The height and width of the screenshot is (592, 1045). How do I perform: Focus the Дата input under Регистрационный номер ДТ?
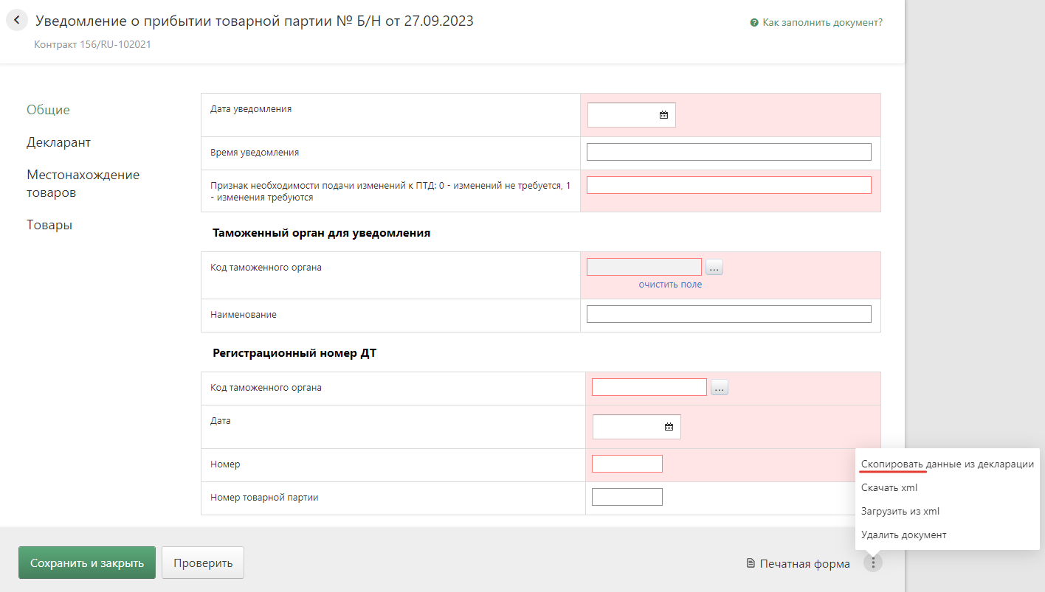(637, 427)
